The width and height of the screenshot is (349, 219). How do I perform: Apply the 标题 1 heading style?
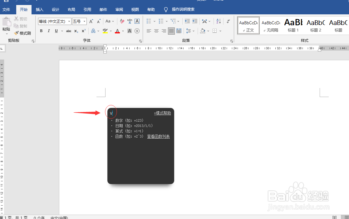293,26
